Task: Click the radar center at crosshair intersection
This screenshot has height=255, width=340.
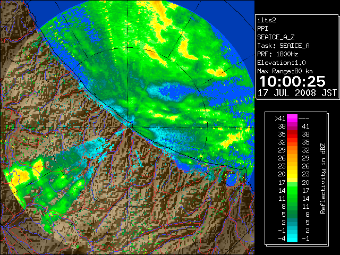Action: pos(128,127)
